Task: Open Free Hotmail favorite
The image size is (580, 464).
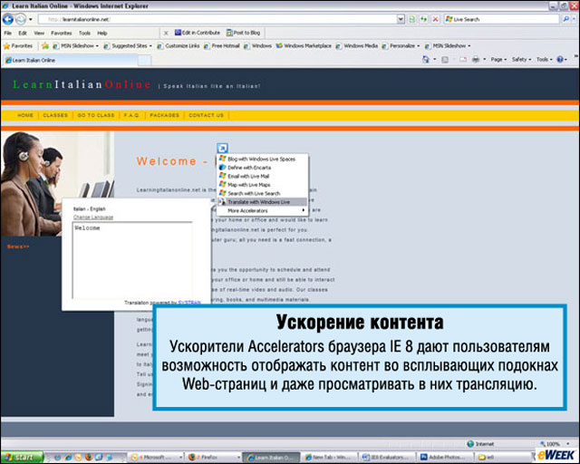Action: tap(221, 46)
